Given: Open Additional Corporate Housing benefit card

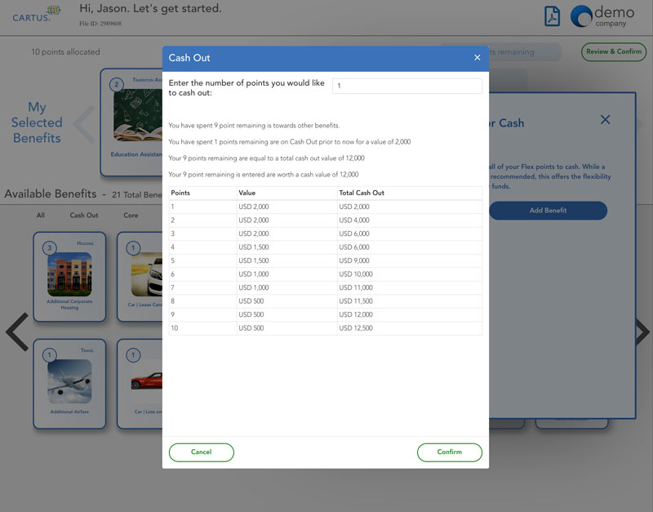Looking at the screenshot, I should point(69,276).
